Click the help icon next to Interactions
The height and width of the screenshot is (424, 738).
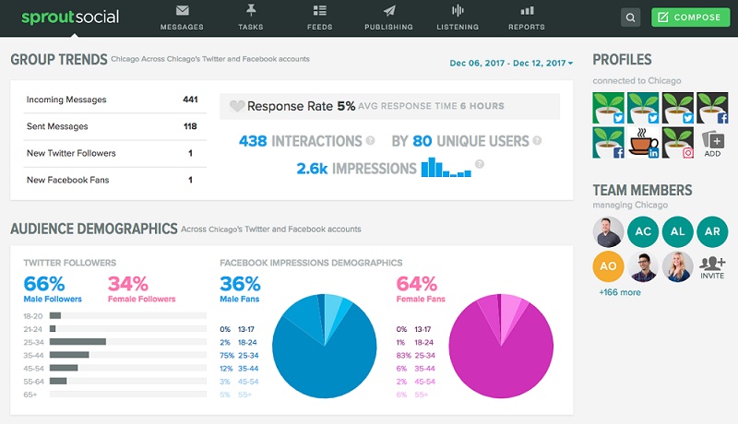coord(371,140)
